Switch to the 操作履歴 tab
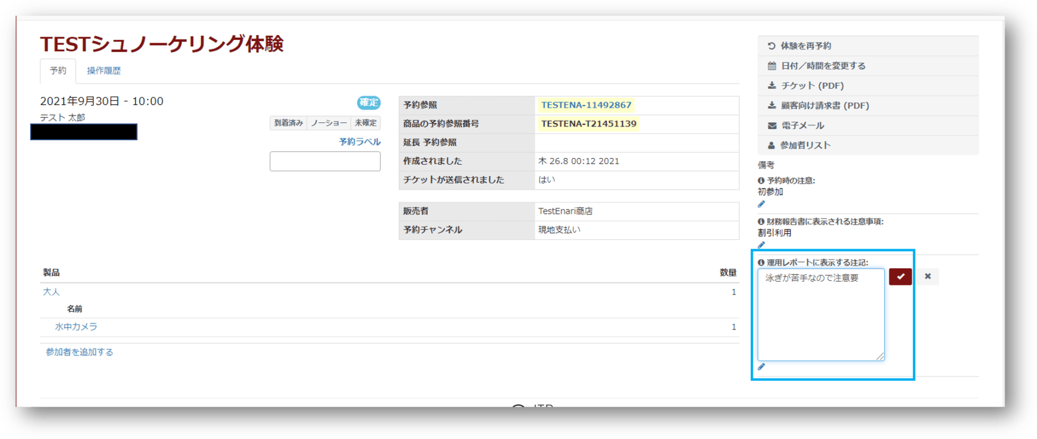This screenshot has width=1037, height=439. (x=104, y=71)
